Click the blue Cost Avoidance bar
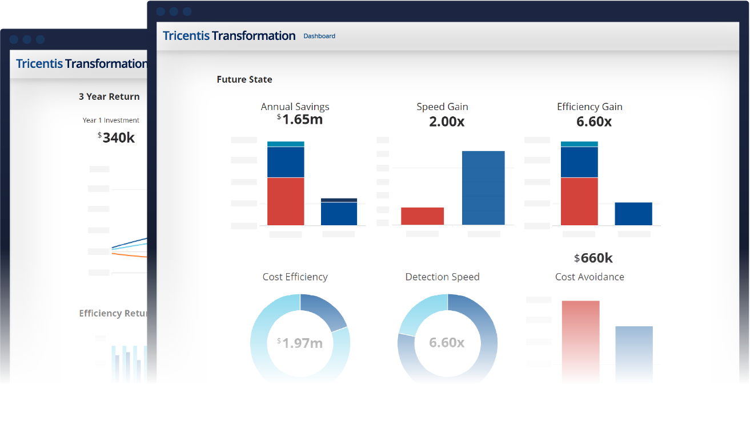This screenshot has width=750, height=438. click(634, 354)
